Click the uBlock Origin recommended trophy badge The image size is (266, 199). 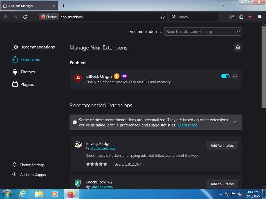coord(117,76)
